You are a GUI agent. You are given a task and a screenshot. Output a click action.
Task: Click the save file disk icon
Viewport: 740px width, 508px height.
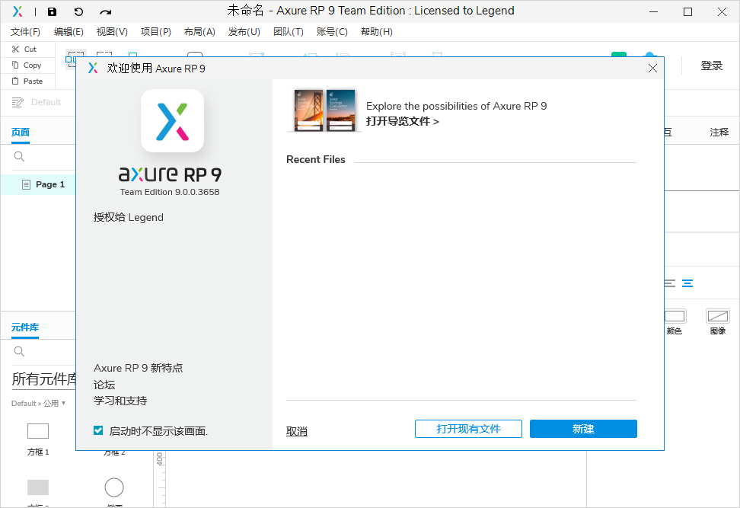(52, 11)
